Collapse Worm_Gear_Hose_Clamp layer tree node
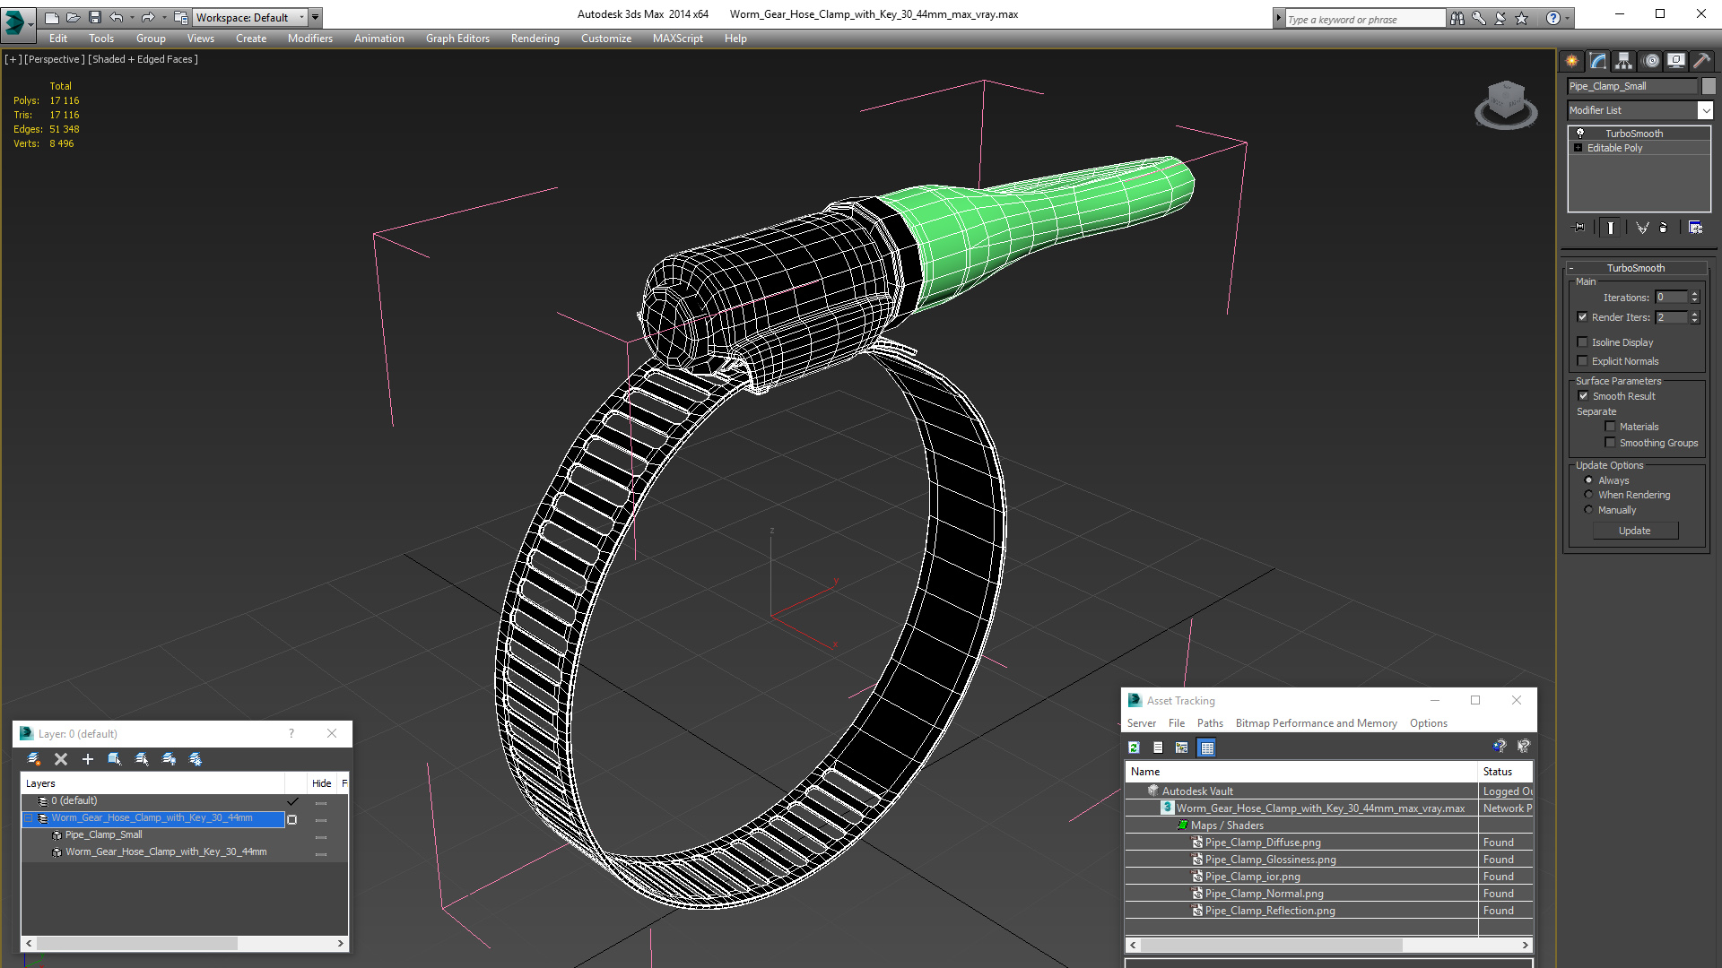 pyautogui.click(x=29, y=817)
